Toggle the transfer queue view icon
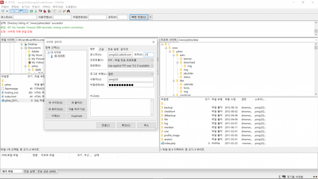Image resolution: width=318 pixels, height=179 pixels. 26,11
